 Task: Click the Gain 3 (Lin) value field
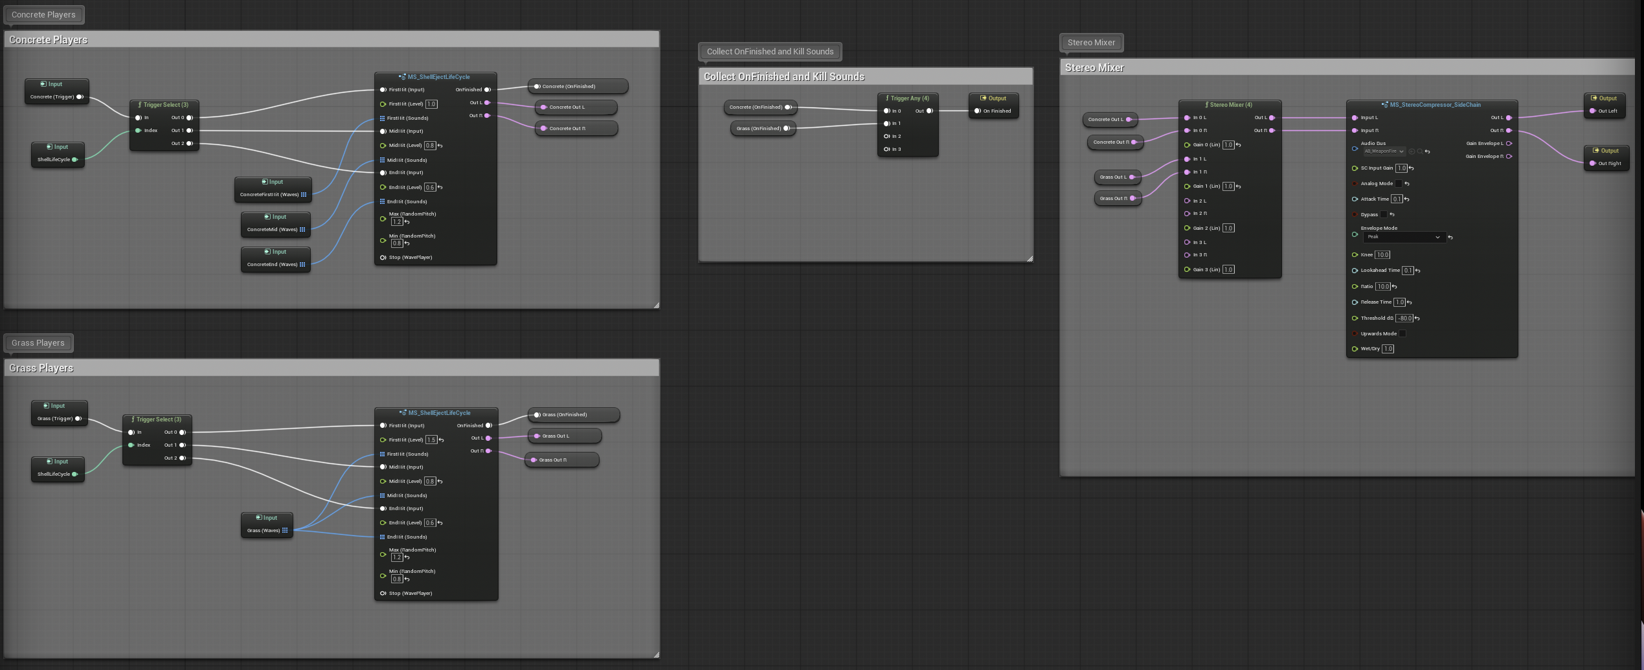[x=1228, y=270]
